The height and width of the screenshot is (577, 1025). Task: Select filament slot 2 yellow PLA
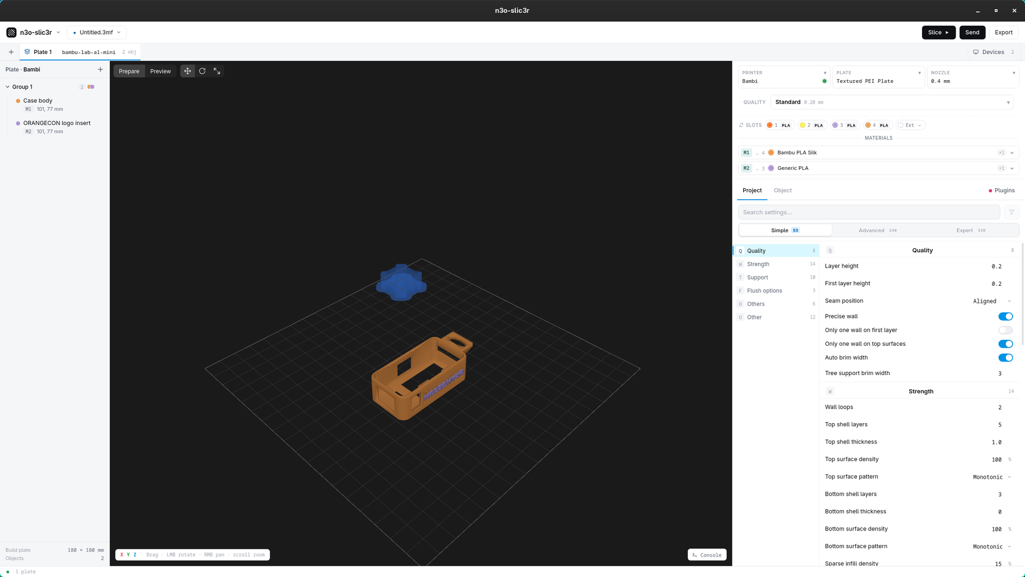pos(812,125)
